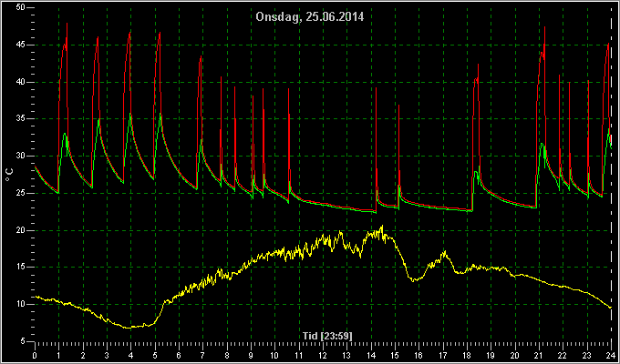Click hour 6 on the time axis

coord(179,355)
